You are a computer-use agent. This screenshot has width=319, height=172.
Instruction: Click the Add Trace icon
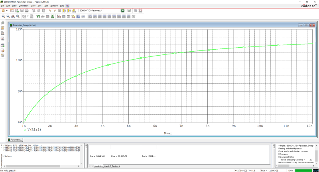click(x=59, y=16)
